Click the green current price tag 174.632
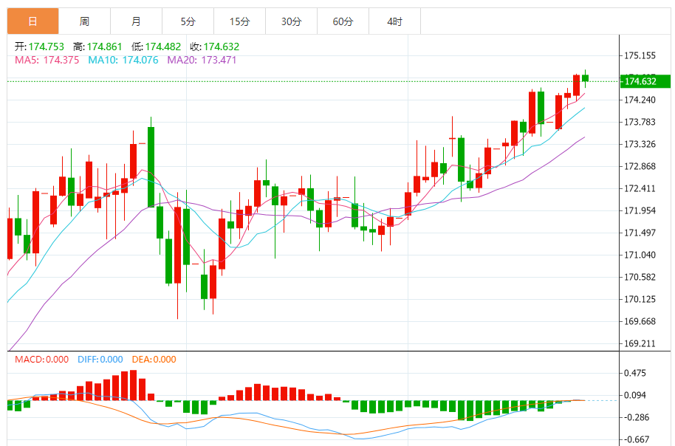 (x=645, y=81)
